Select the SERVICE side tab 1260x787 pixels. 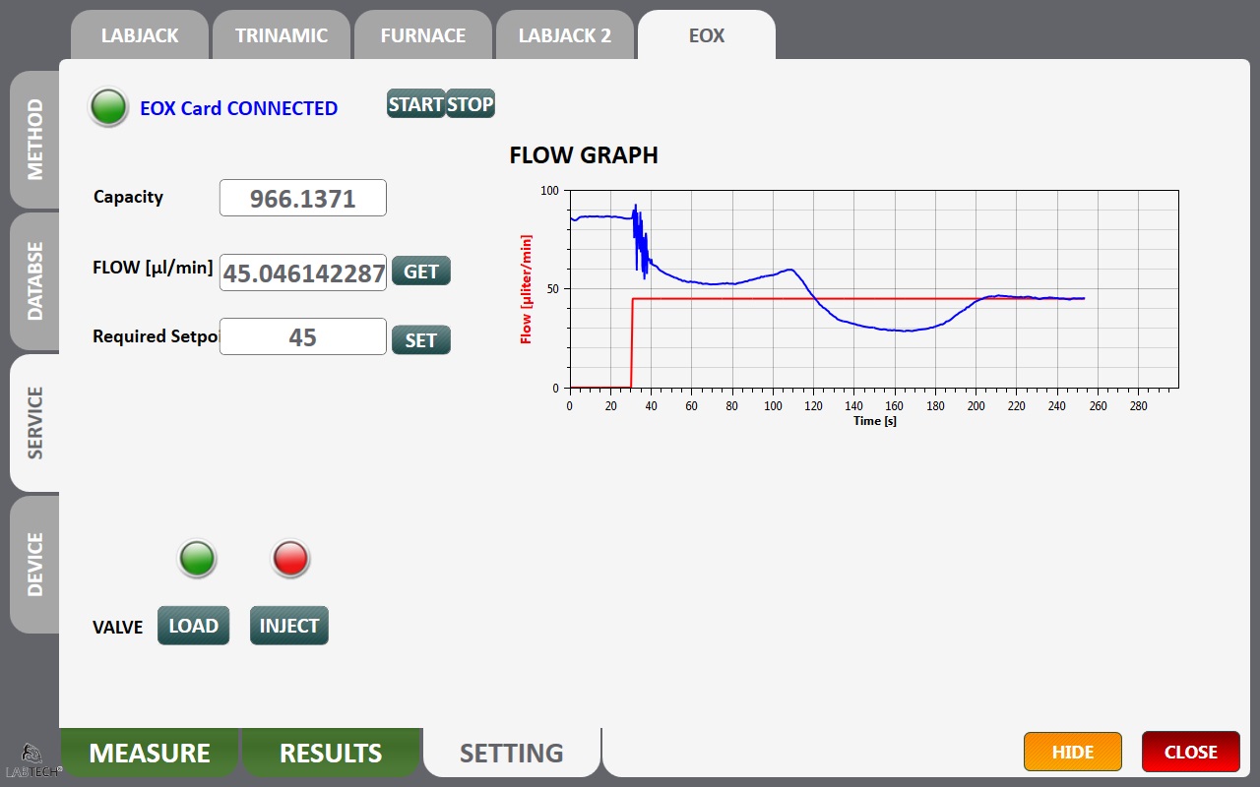34,422
